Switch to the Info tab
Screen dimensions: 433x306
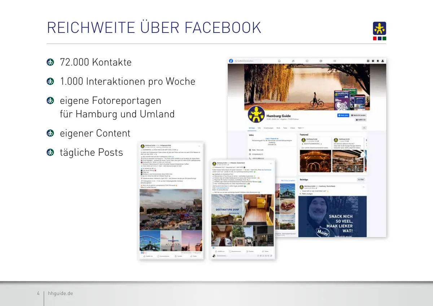click(259, 128)
